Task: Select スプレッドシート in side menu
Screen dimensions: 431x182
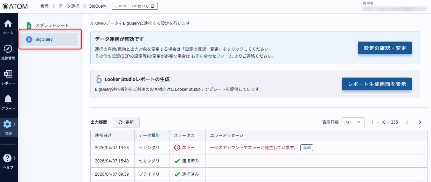Action: click(52, 25)
